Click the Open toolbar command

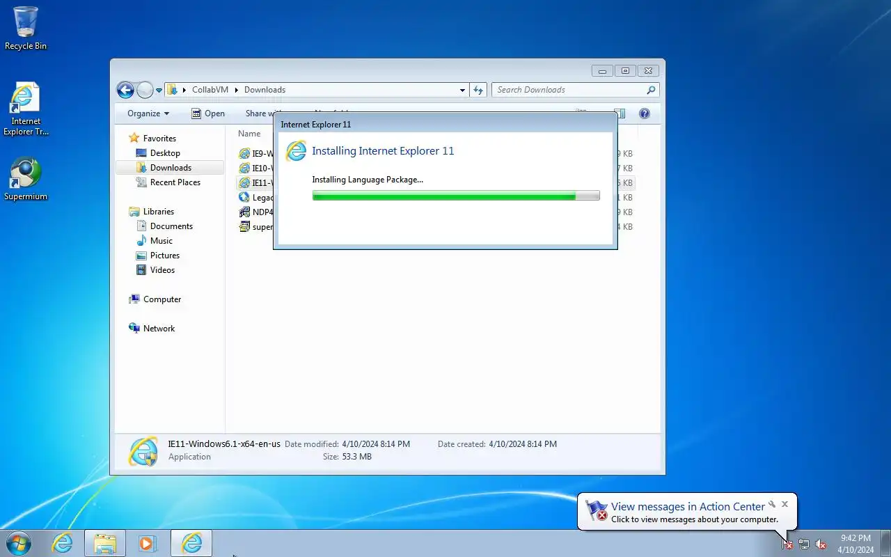coord(208,113)
